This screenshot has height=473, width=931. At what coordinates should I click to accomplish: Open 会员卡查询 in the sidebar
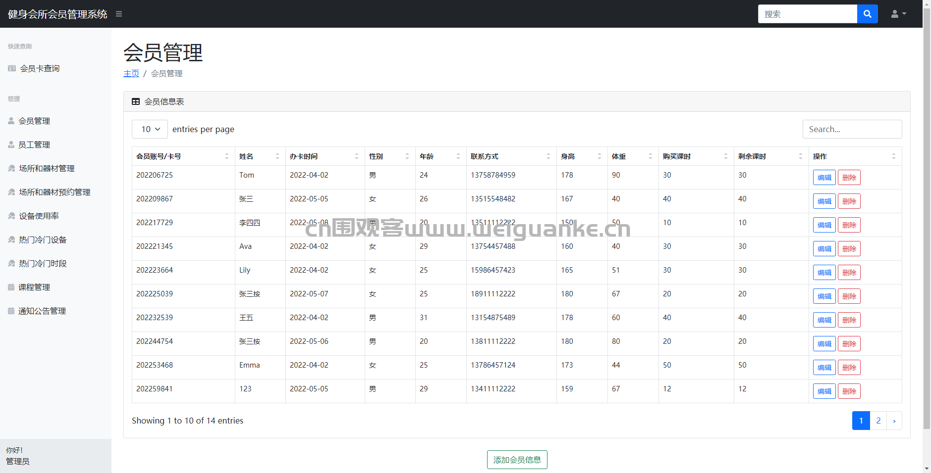click(40, 68)
